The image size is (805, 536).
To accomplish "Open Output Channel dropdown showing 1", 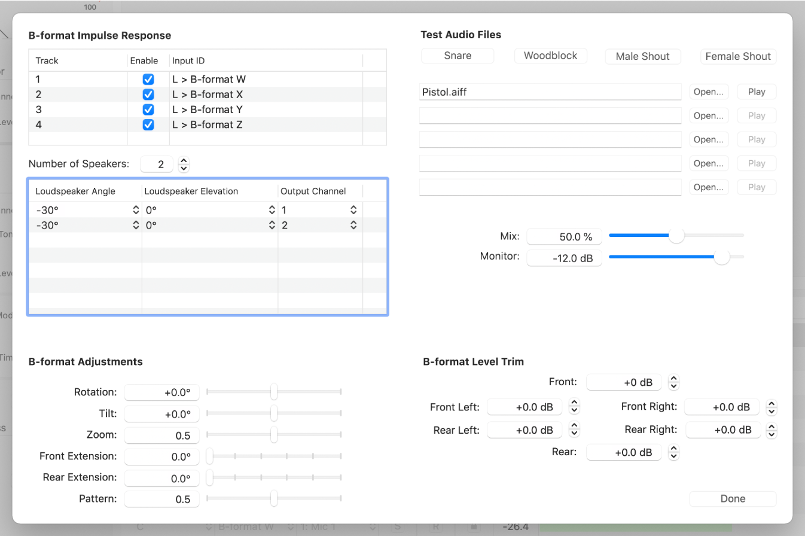I will [x=353, y=210].
